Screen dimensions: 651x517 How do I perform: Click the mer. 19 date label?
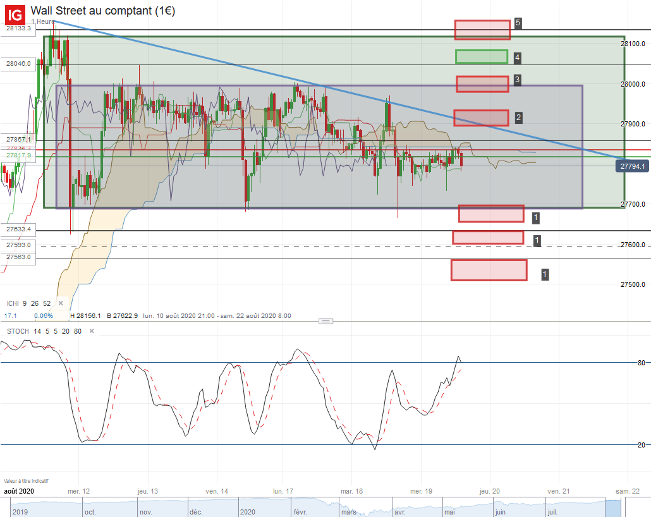point(421,491)
